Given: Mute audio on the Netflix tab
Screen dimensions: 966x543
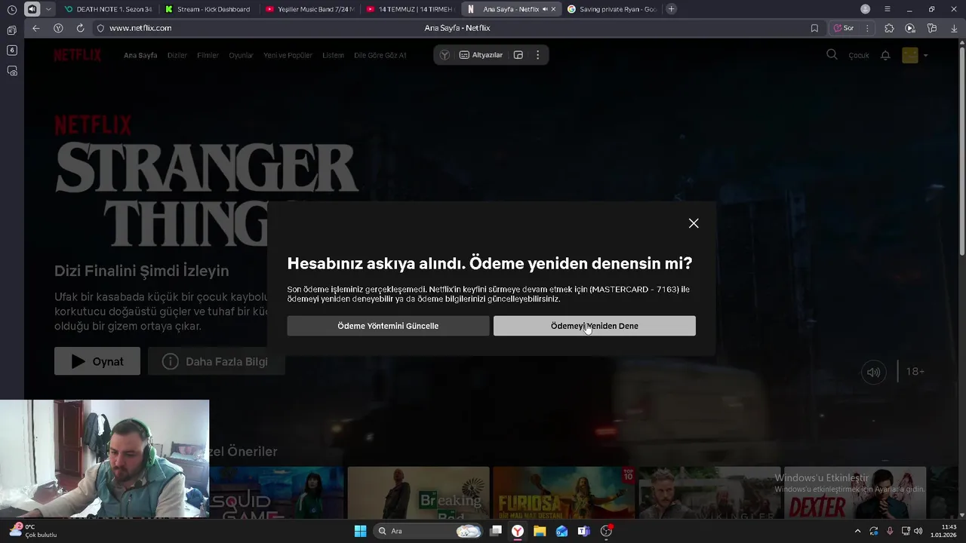Looking at the screenshot, I should click(544, 9).
